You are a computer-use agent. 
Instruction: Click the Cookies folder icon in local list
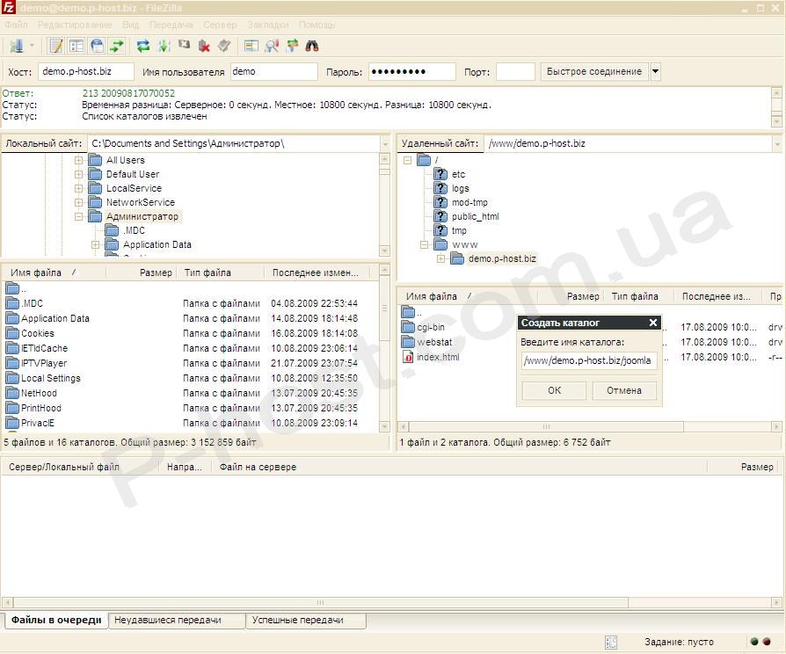tap(12, 333)
